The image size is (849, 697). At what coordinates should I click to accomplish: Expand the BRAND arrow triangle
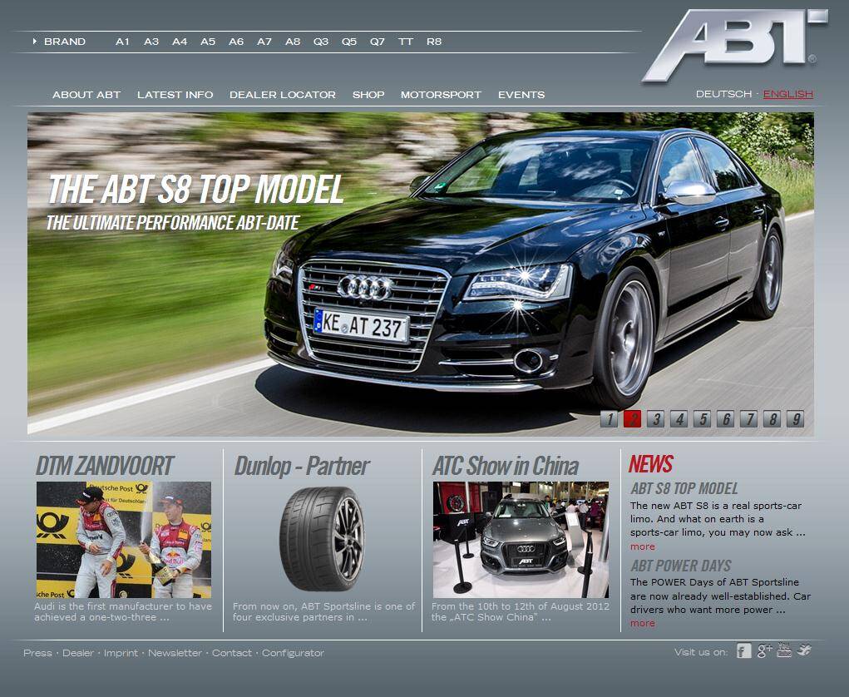(x=35, y=41)
